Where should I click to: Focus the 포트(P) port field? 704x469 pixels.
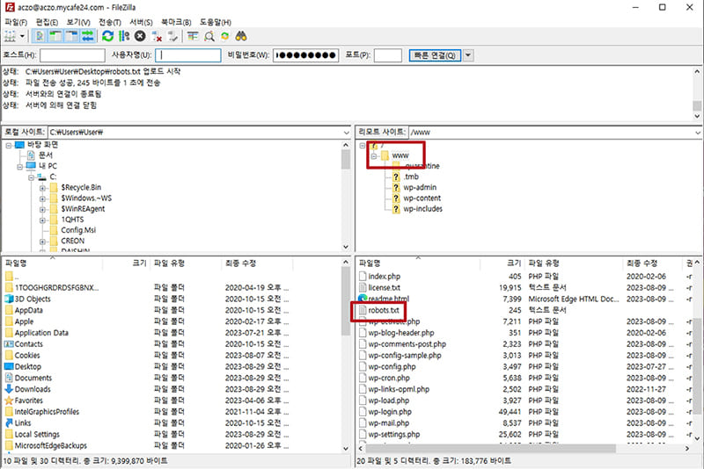click(x=388, y=55)
